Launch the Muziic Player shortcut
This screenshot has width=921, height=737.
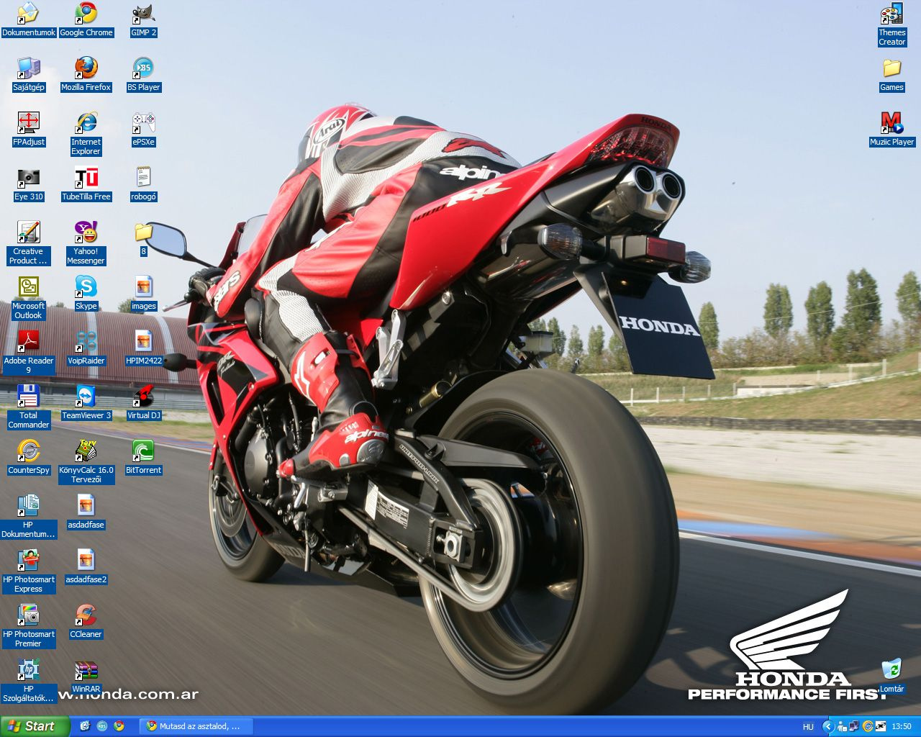pos(891,130)
